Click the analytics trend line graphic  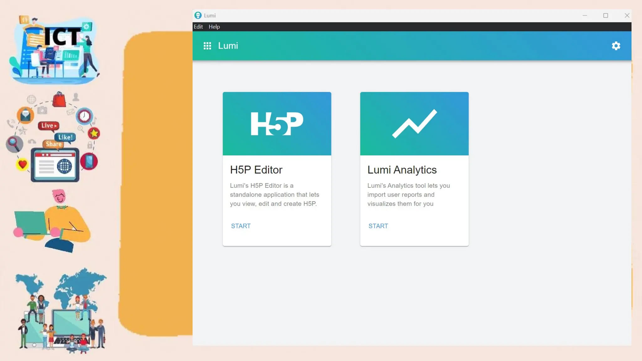[x=414, y=123]
